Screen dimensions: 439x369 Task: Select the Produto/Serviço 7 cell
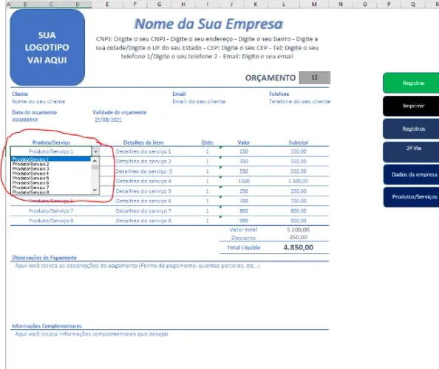[51, 211]
